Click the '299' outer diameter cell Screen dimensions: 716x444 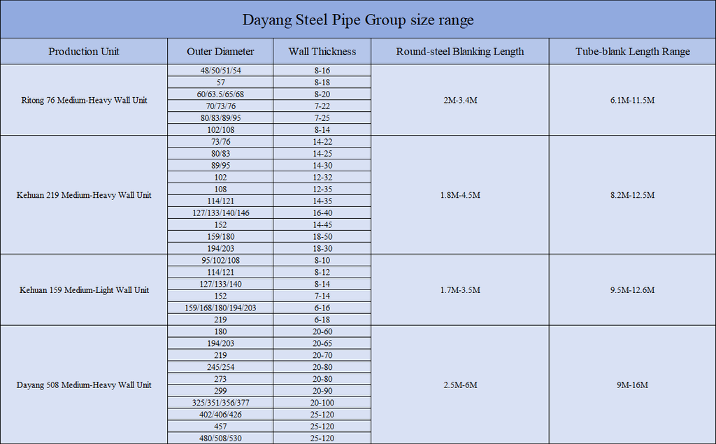click(x=220, y=391)
